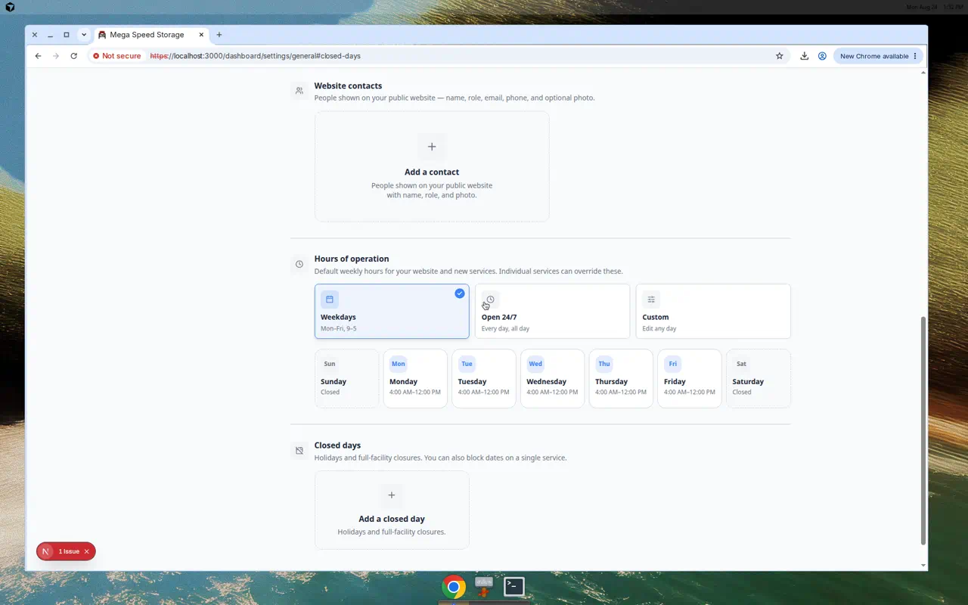Click the Wed badge on the Wednesday card
The height and width of the screenshot is (605, 968).
[x=535, y=364]
